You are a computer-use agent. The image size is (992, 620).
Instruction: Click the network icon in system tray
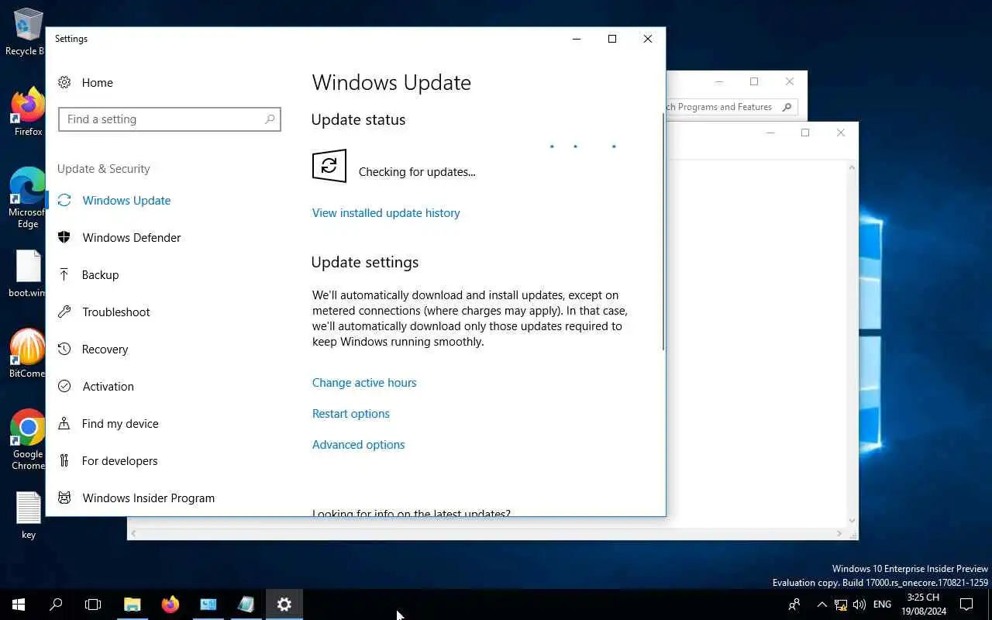point(841,604)
